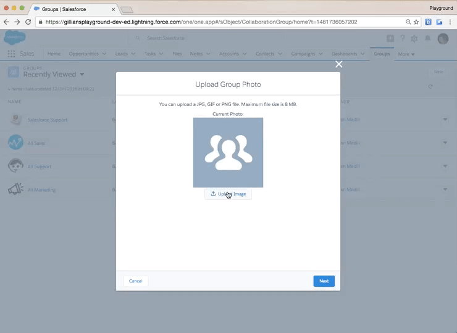The width and height of the screenshot is (457, 333).
Task: Open row actions for Salesforce Support
Action: coord(445,120)
